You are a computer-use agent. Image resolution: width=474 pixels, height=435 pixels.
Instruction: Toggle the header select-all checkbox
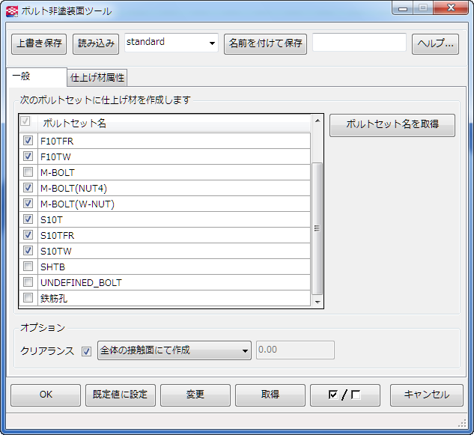click(x=25, y=121)
